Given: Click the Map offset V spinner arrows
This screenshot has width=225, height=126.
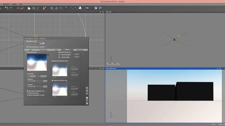Looking at the screenshot, I should point(46,76).
